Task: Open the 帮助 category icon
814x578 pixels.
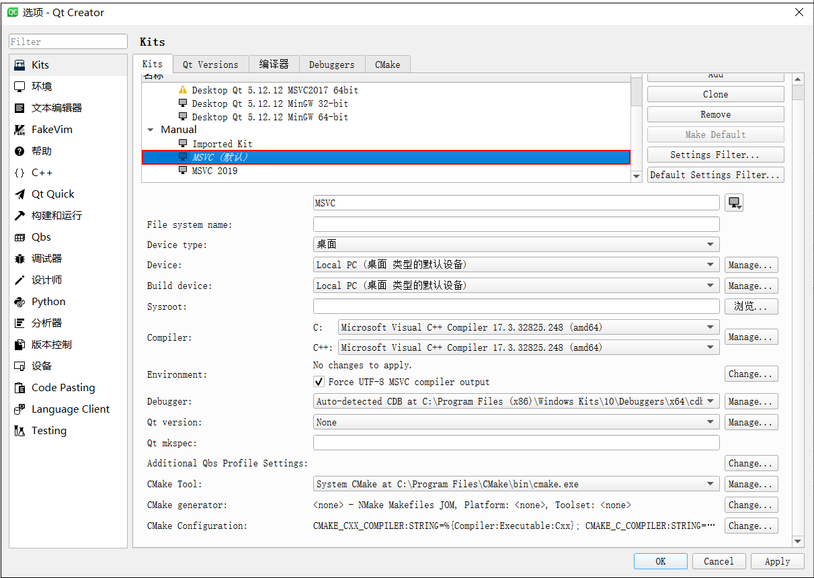Action: pos(19,151)
